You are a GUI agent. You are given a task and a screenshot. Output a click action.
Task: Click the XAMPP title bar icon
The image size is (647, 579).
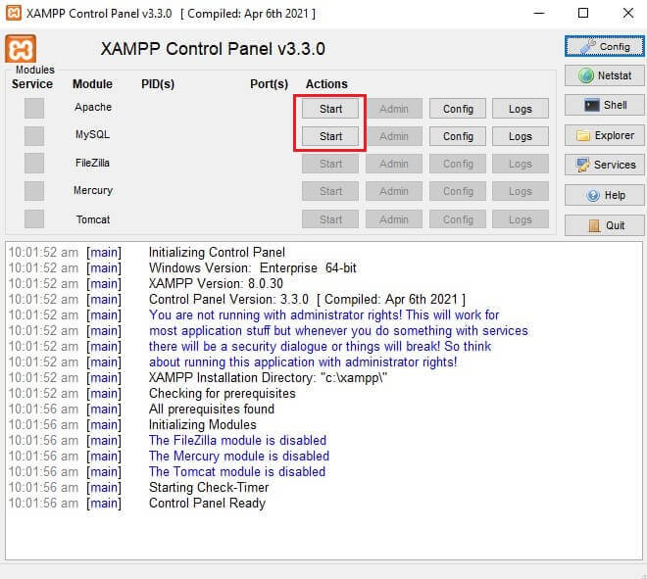[14, 13]
